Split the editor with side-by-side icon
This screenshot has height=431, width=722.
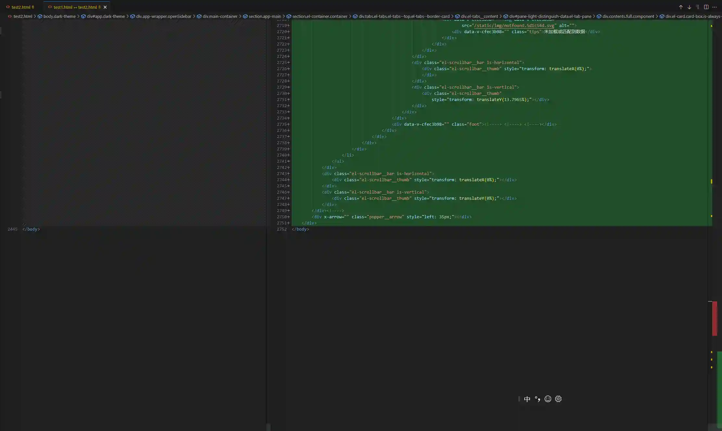click(706, 7)
